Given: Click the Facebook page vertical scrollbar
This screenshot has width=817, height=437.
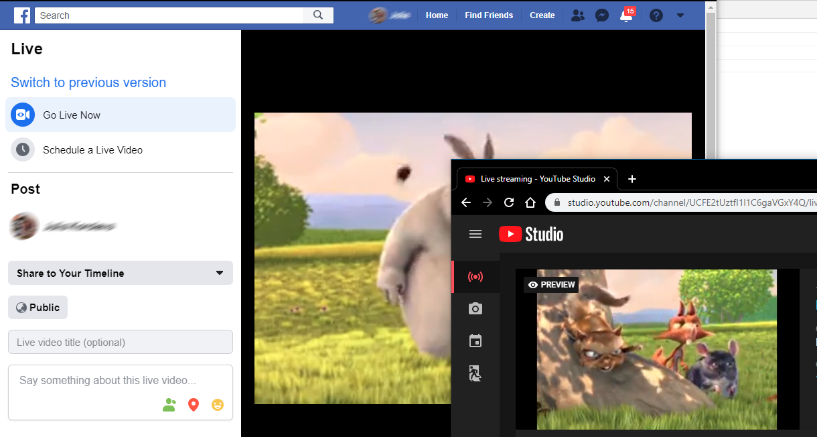Looking at the screenshot, I should (x=711, y=87).
